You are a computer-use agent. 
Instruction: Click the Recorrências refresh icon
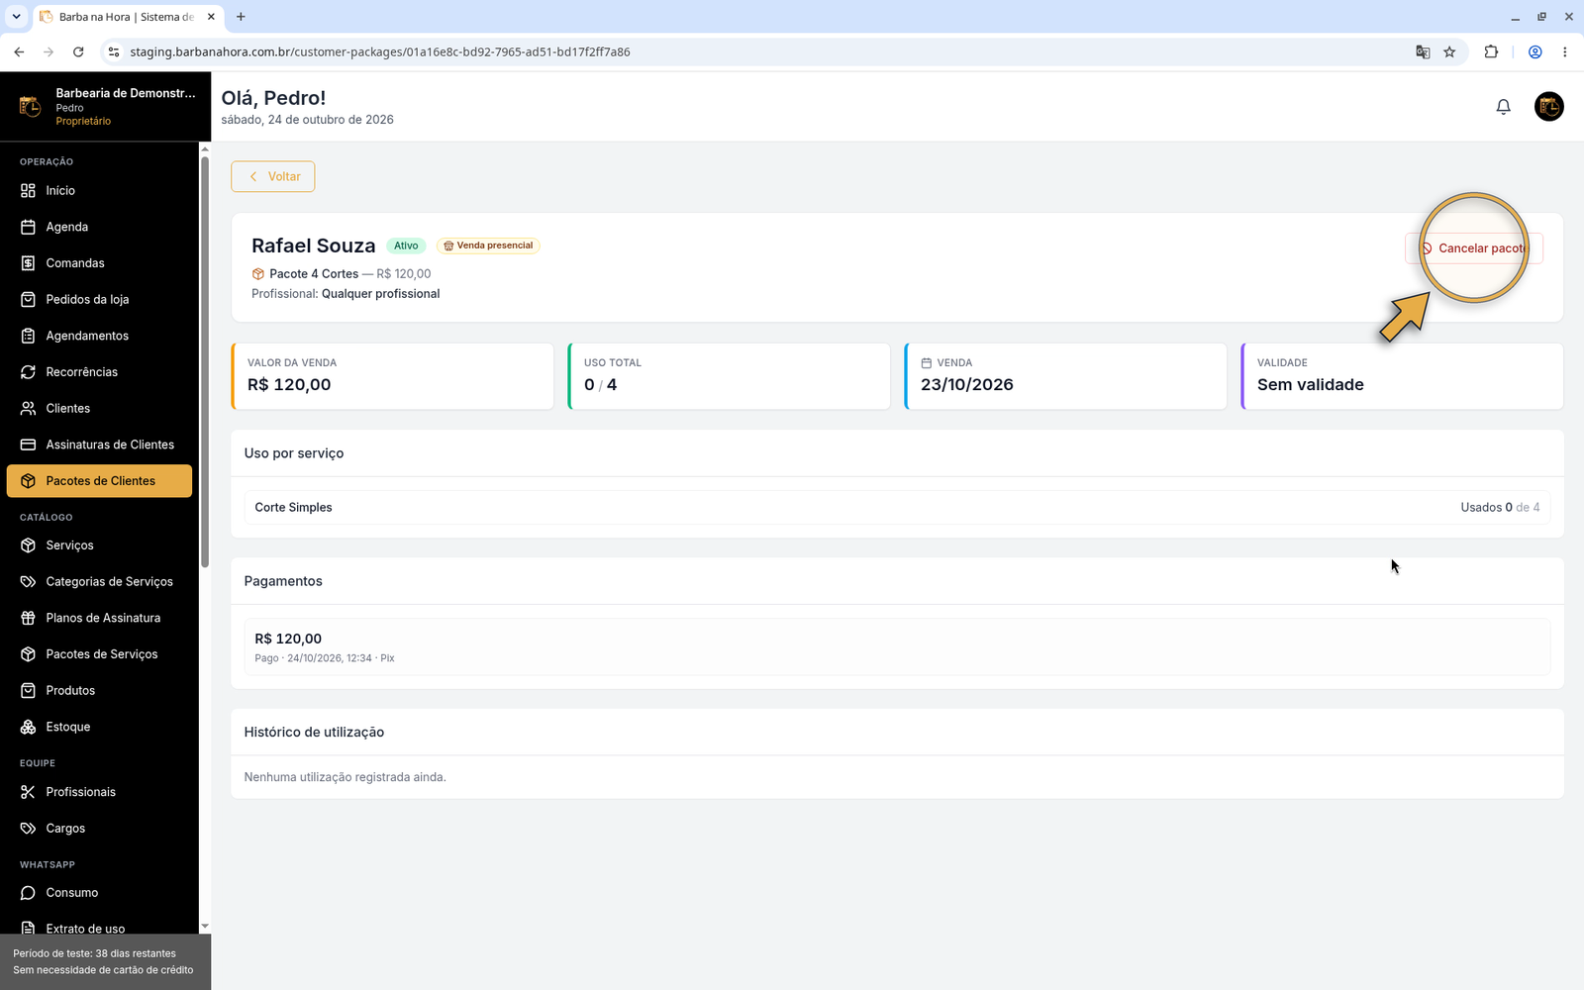pos(28,372)
